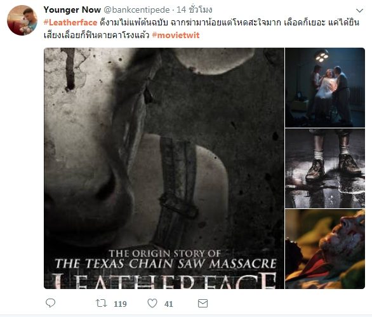View the large Leatherface poster image

(164, 168)
